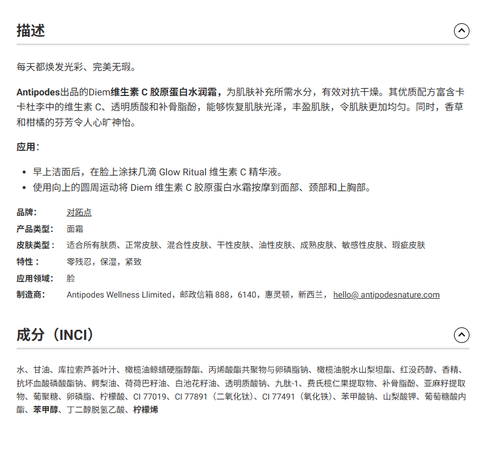
Task: Click the bold 柠檬烯 ingredient
Action: pos(145,410)
